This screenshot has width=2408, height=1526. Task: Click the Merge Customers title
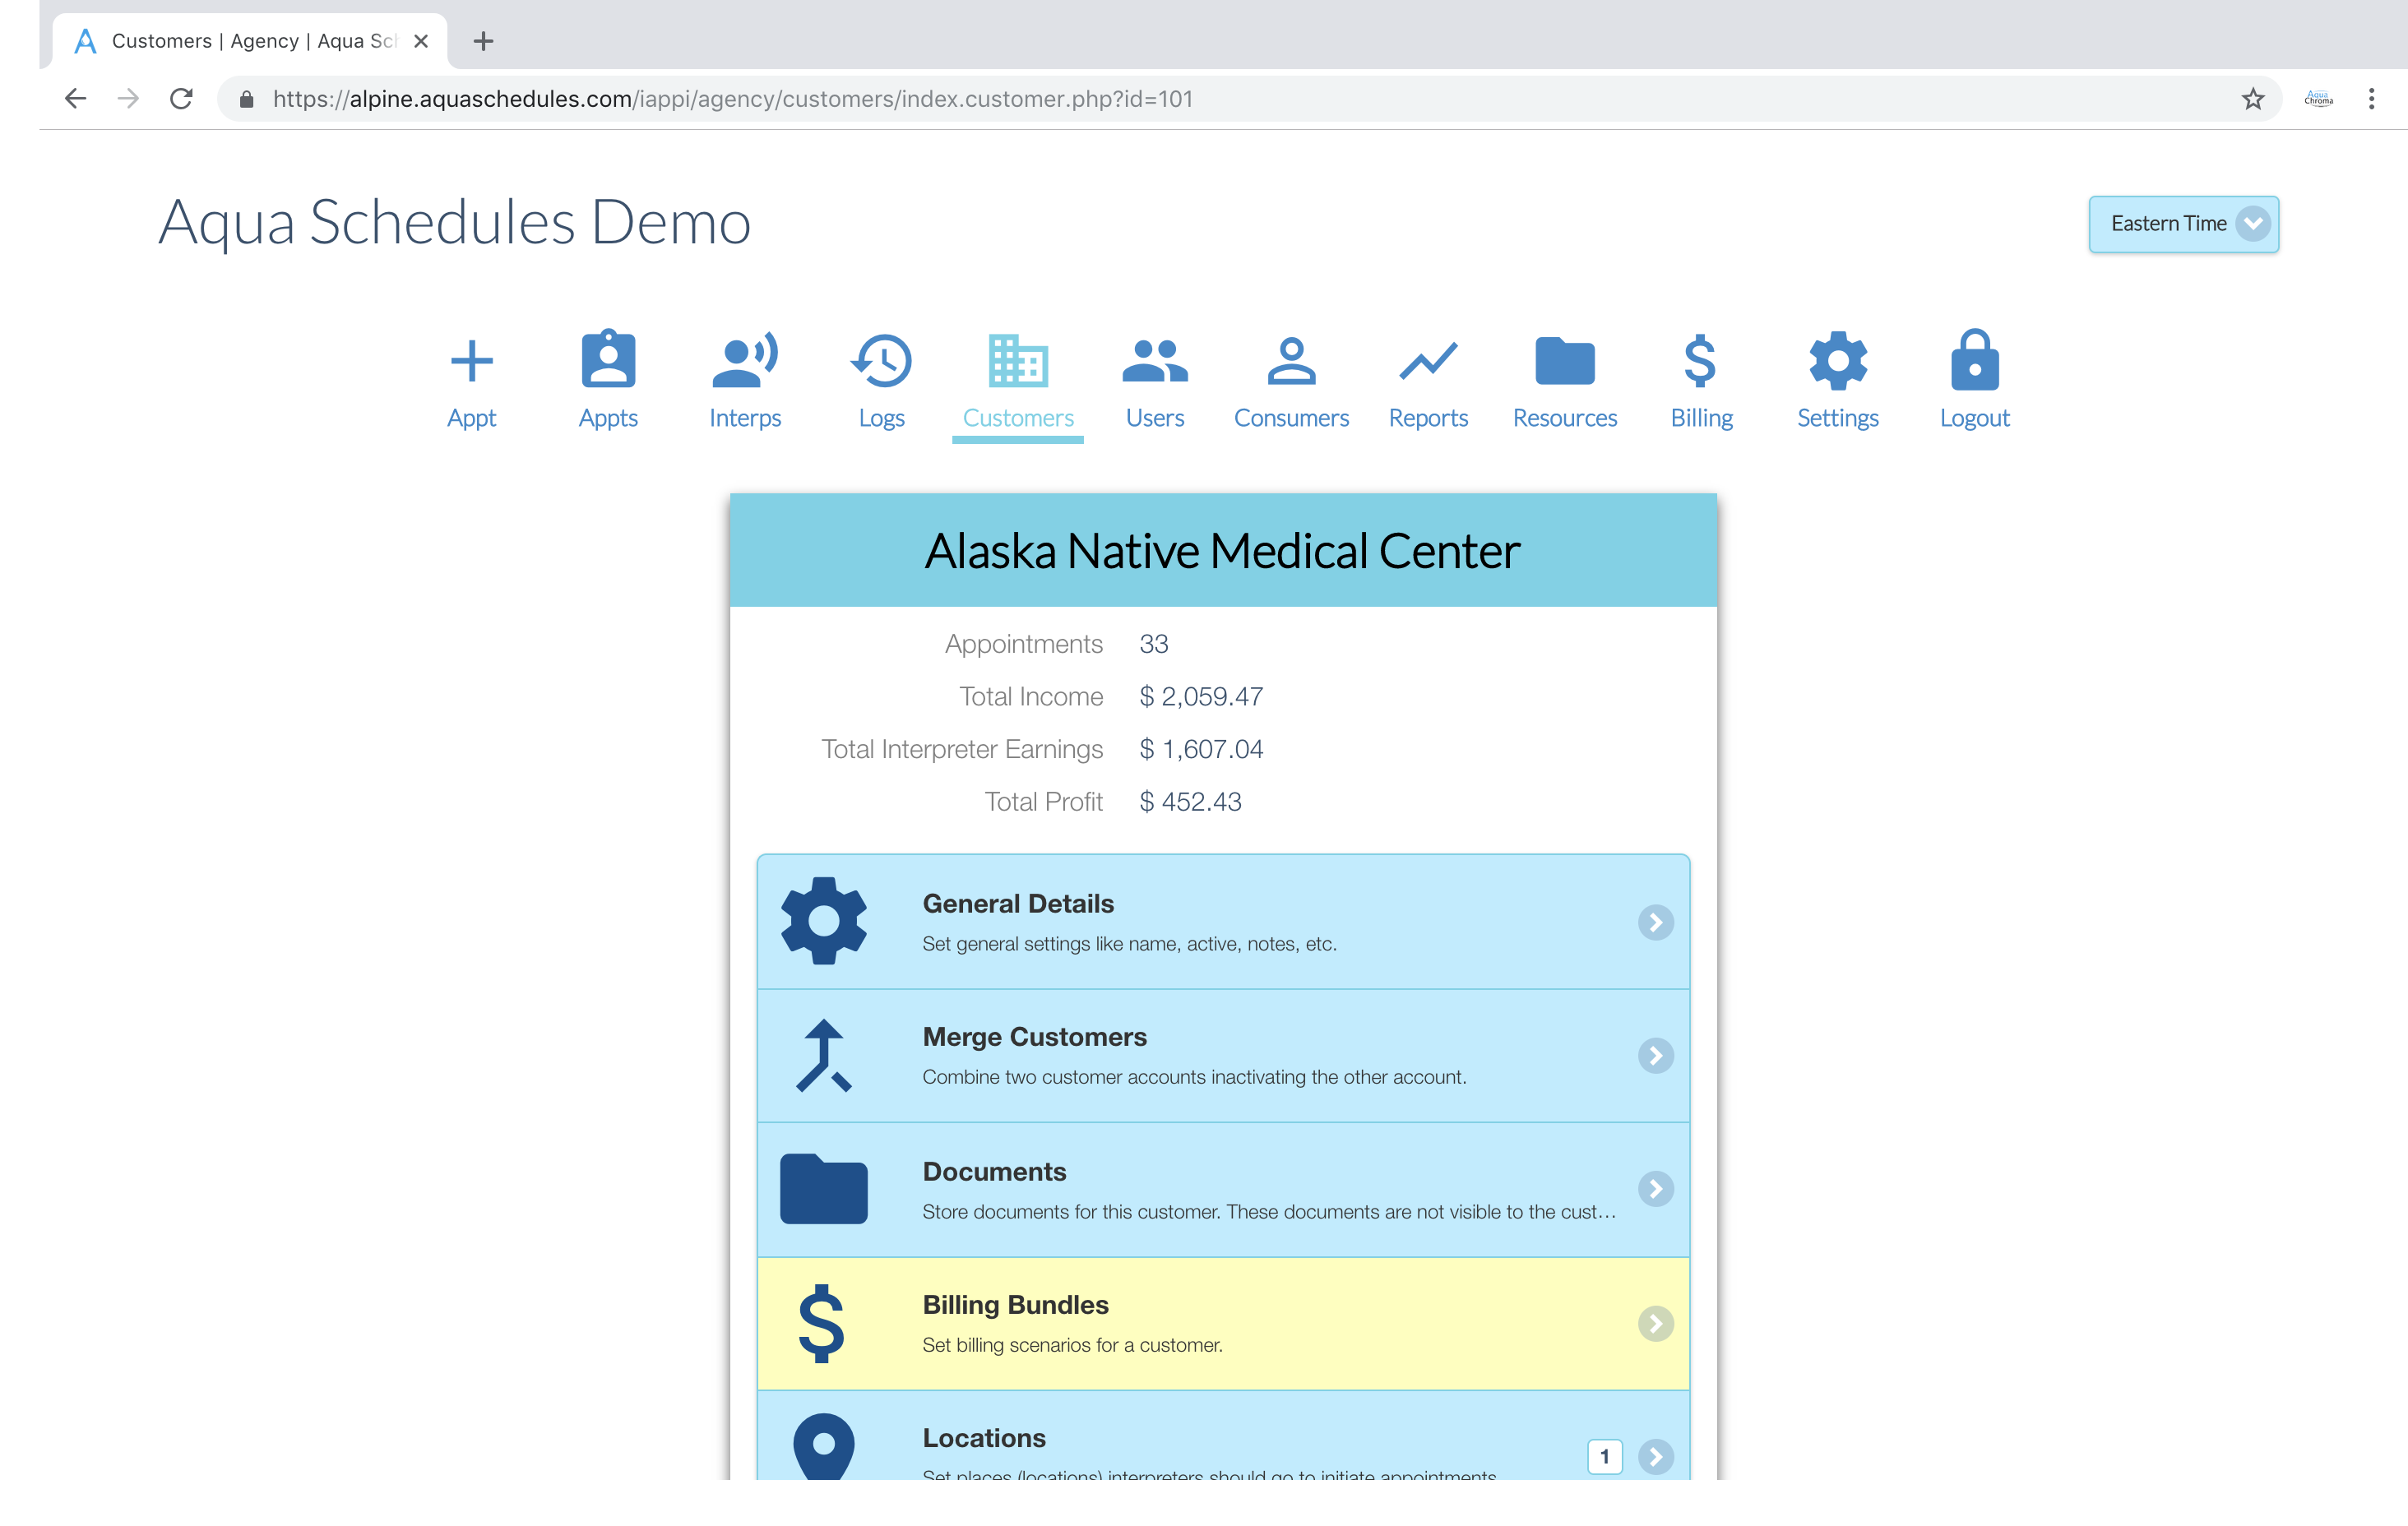click(1034, 1037)
